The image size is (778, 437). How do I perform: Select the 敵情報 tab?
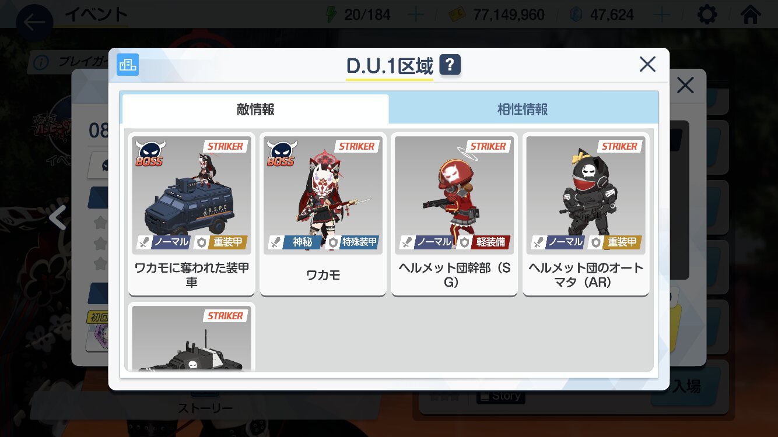tap(255, 109)
